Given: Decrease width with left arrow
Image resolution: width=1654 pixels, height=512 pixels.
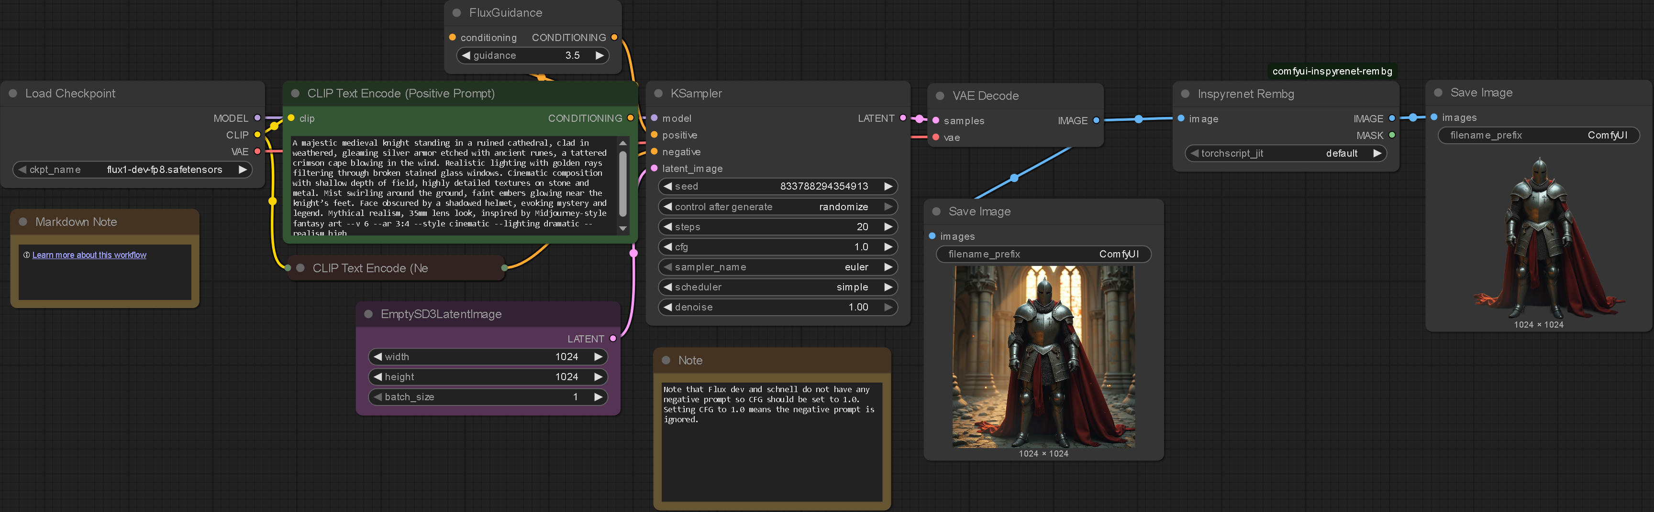Looking at the screenshot, I should tap(377, 357).
